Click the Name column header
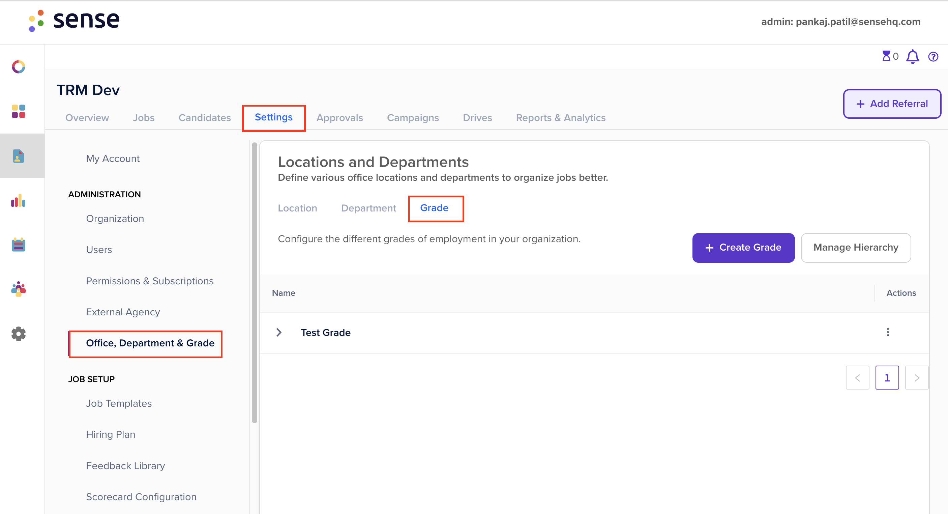 click(284, 293)
